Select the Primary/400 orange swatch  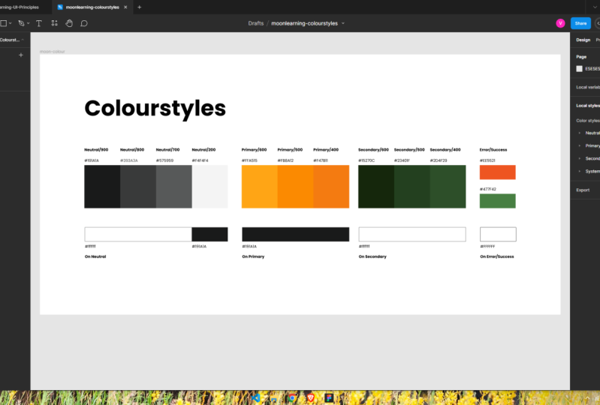point(331,187)
